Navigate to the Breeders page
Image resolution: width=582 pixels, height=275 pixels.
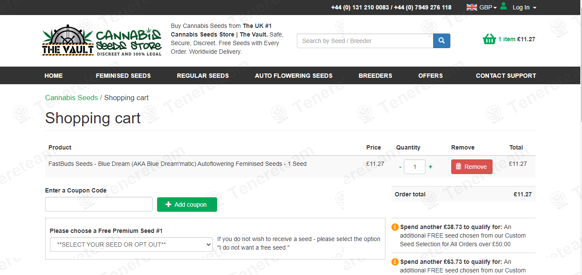click(375, 76)
